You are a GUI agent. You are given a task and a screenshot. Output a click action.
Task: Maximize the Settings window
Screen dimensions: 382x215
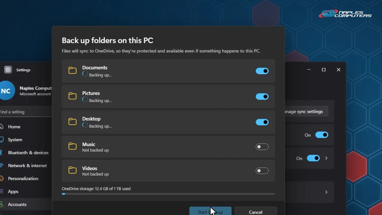click(x=324, y=70)
